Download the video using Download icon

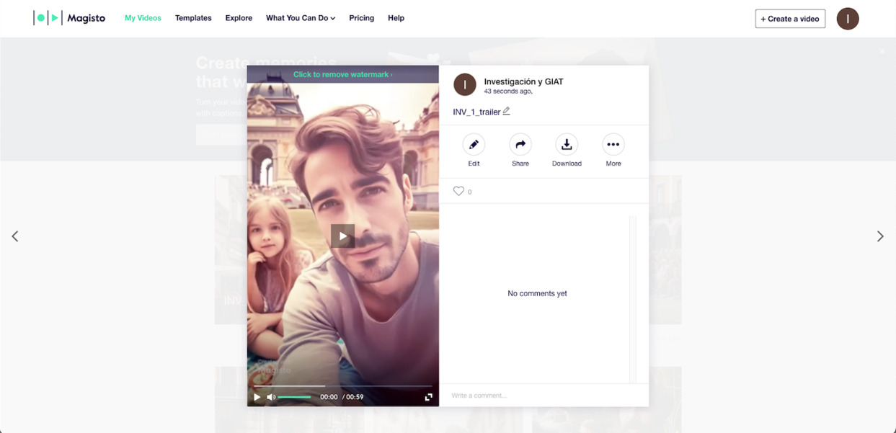[x=567, y=145]
